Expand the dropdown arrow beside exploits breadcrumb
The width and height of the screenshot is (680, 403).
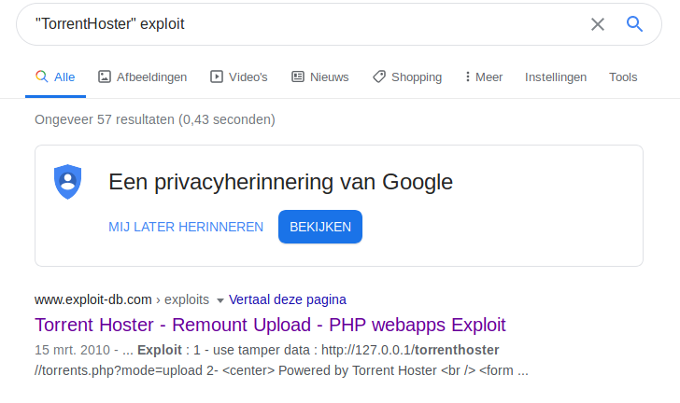tap(220, 300)
